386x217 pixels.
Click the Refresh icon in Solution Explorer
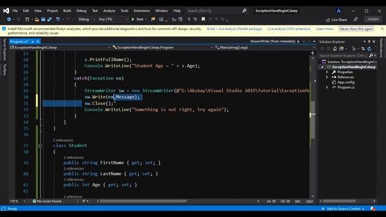coord(369,49)
